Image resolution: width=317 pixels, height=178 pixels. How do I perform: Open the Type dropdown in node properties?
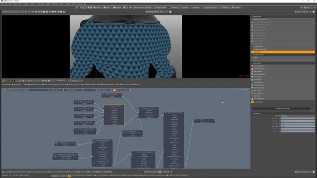click(x=298, y=116)
